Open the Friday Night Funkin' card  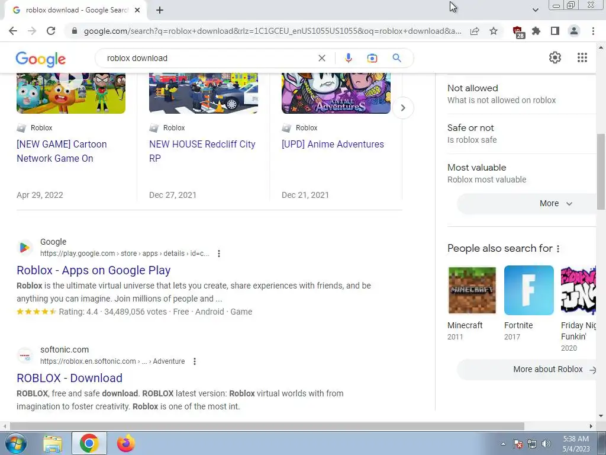pyautogui.click(x=578, y=309)
